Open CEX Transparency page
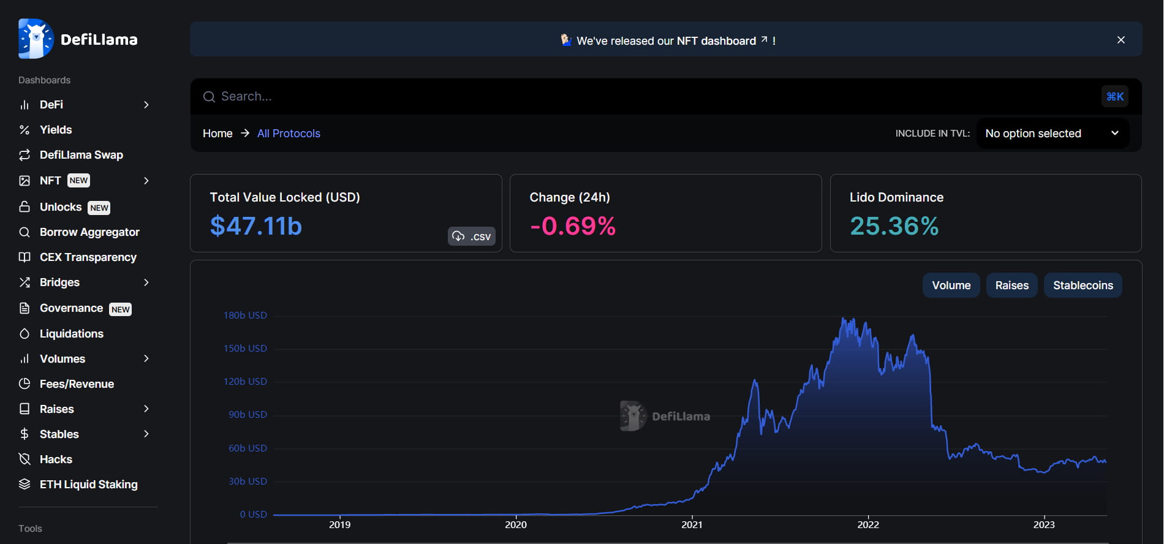Image resolution: width=1164 pixels, height=544 pixels. click(88, 257)
